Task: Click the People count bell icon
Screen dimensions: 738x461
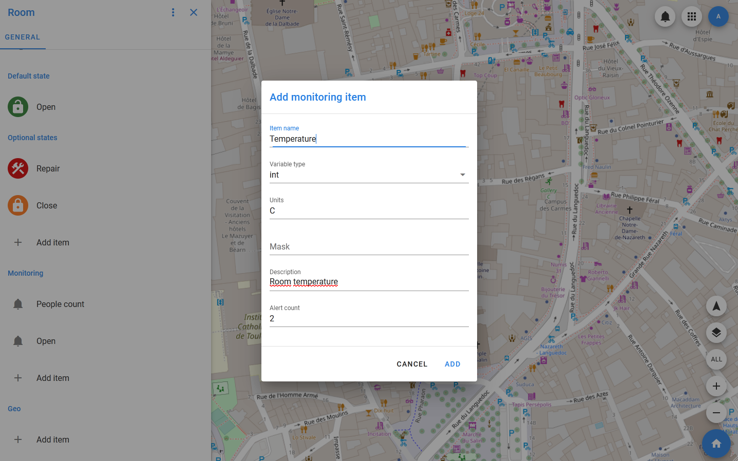Action: [18, 304]
